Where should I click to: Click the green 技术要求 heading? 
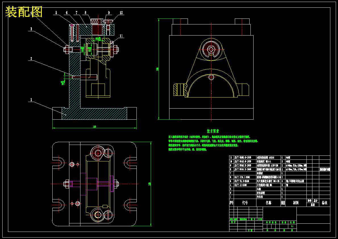coord(213,131)
